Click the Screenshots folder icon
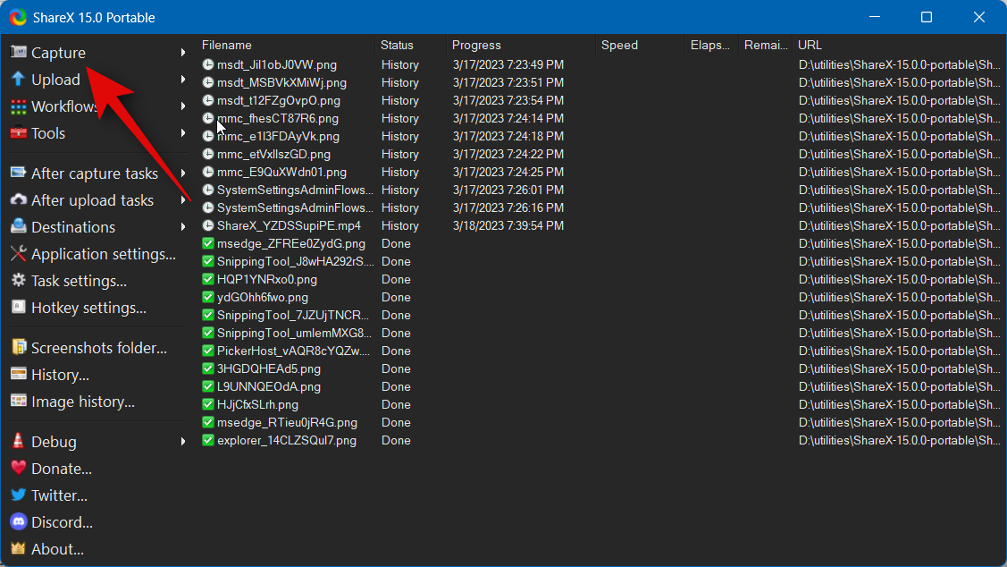The image size is (1007, 567). [18, 348]
